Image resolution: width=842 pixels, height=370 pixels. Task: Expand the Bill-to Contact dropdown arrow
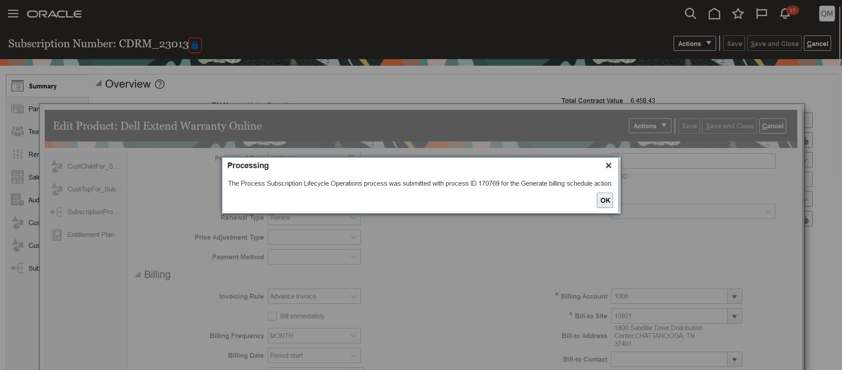(x=735, y=359)
